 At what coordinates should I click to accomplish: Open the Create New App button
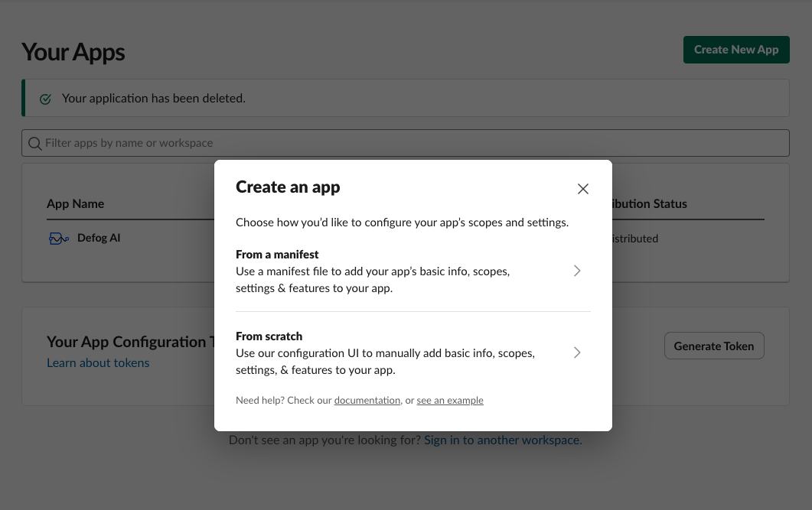pos(735,49)
